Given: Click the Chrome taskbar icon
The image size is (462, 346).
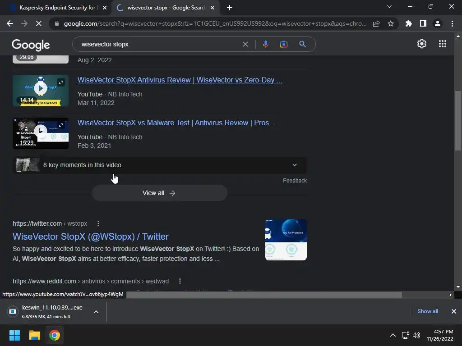Looking at the screenshot, I should (x=55, y=335).
